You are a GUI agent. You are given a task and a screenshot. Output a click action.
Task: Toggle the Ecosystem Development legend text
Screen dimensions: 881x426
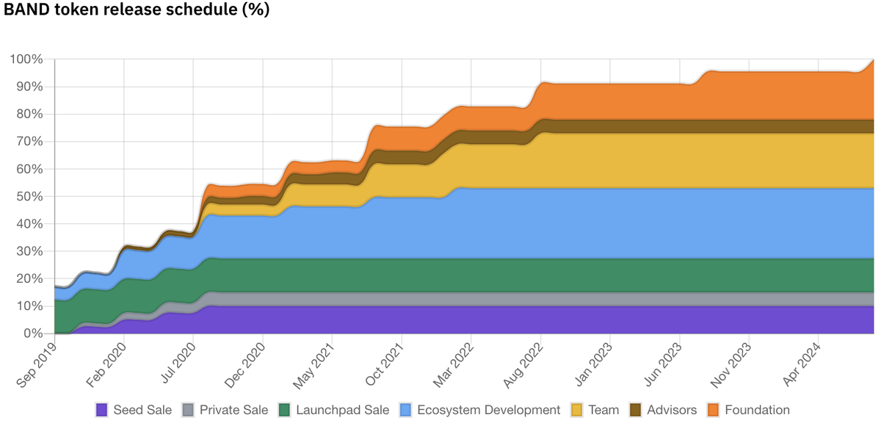(x=488, y=410)
